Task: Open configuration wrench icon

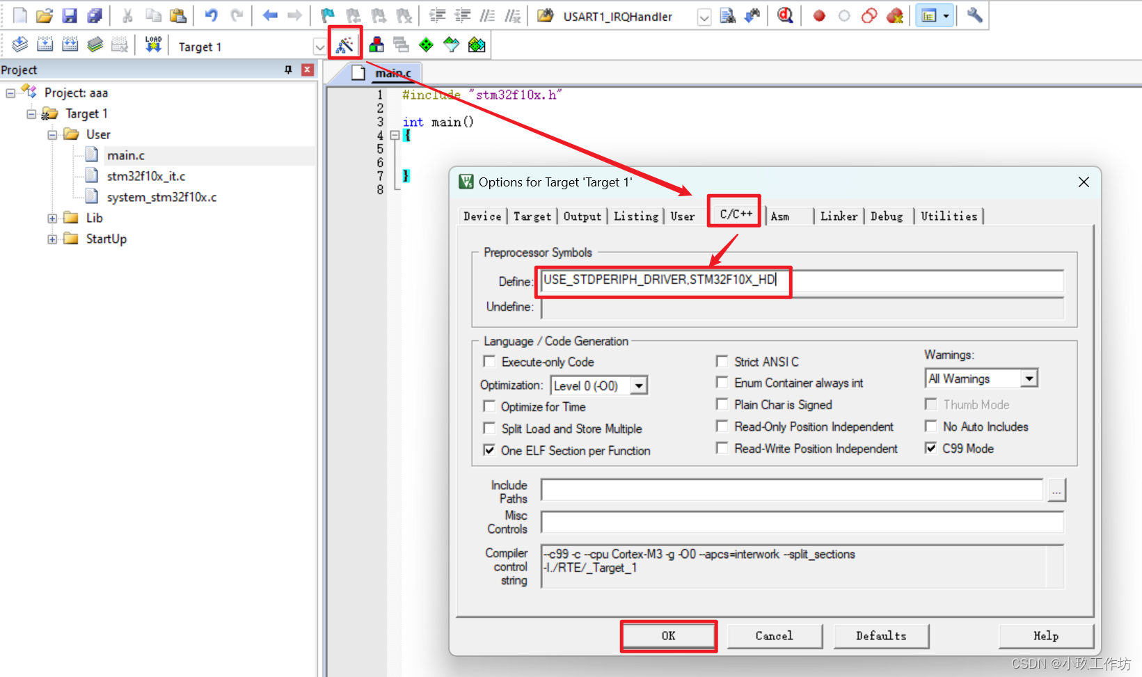Action: coord(974,15)
